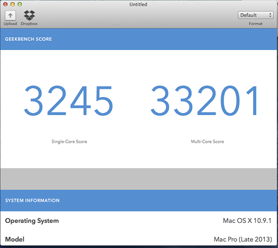This screenshot has height=248, width=278.
Task: Click the Untitled window title
Action: tap(138, 4)
